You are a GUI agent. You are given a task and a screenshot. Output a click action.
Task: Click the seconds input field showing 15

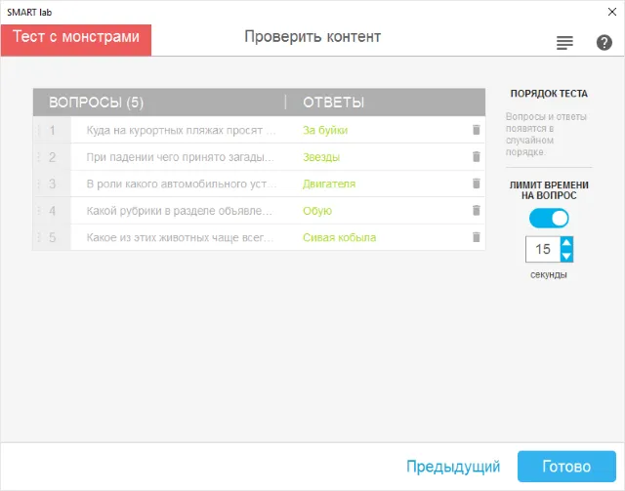[x=543, y=249]
